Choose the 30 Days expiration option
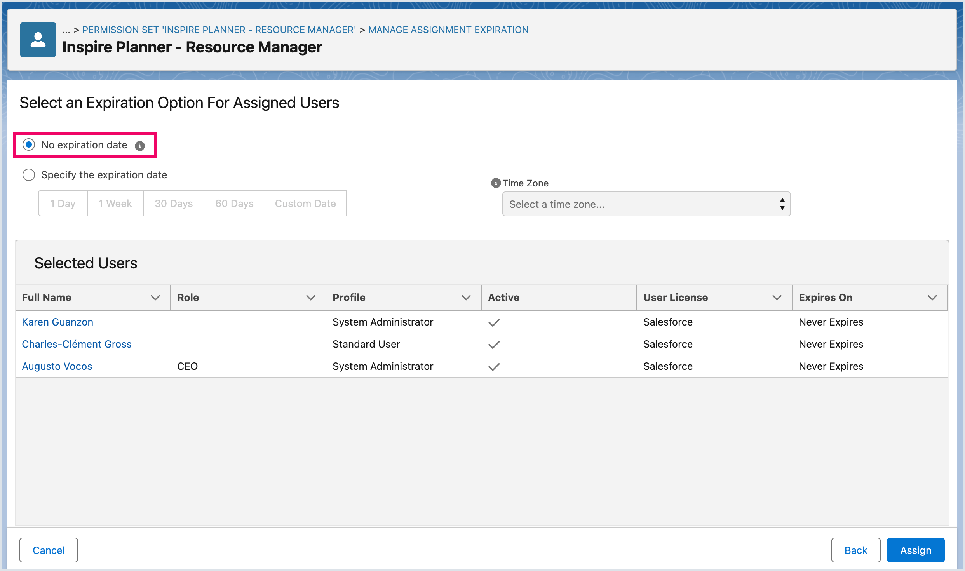Image resolution: width=965 pixels, height=571 pixels. 174,204
